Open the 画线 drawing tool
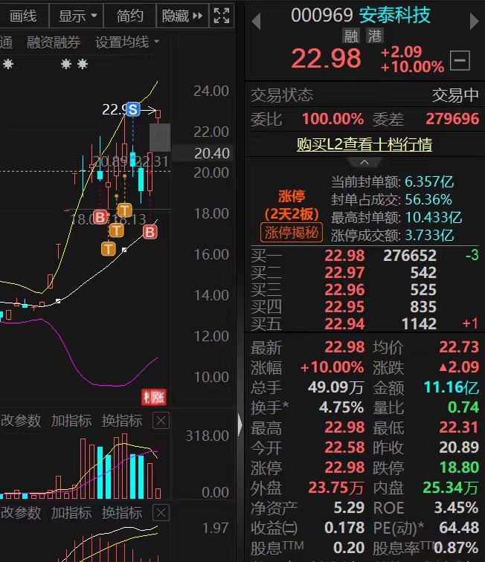Screen dimensions: 485x562 click(x=23, y=16)
